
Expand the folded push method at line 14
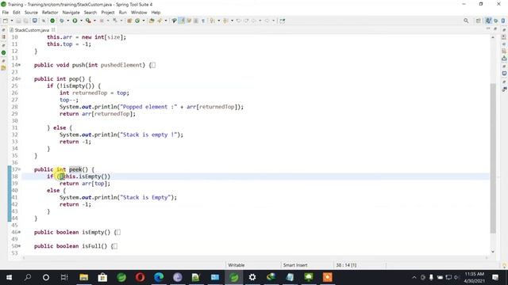coord(19,65)
